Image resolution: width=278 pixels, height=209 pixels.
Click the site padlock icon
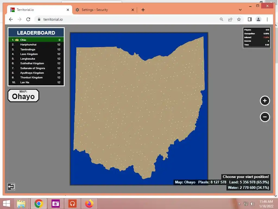pos(39,19)
